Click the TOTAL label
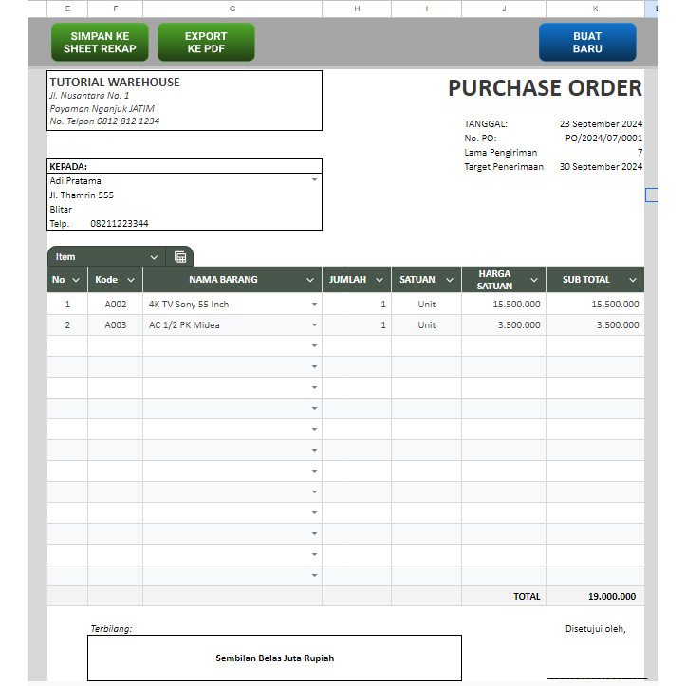The image size is (686, 686). pos(527,596)
